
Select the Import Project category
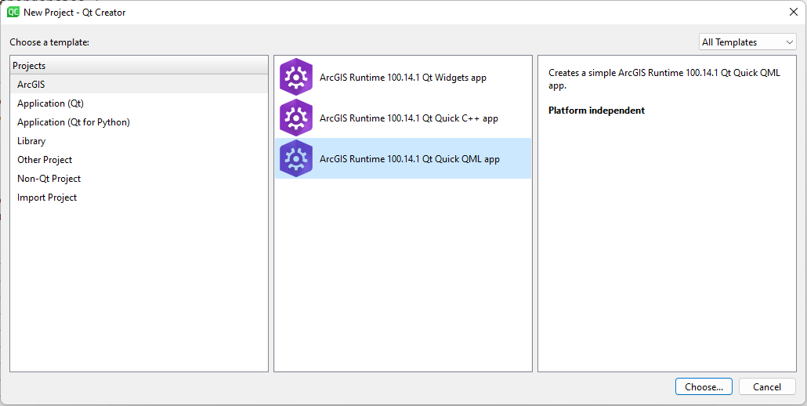pos(139,197)
